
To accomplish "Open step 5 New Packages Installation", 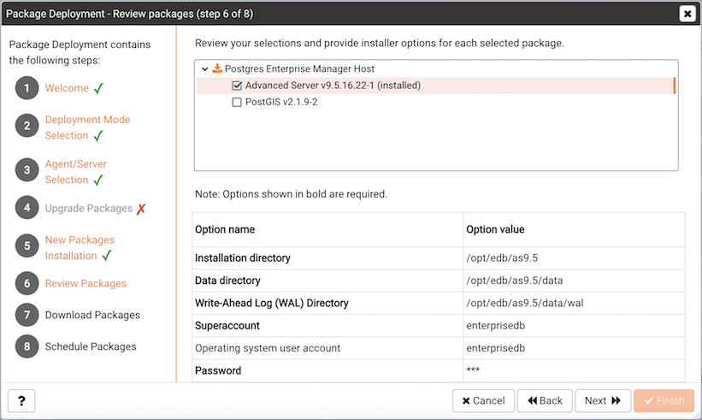I will (x=80, y=247).
